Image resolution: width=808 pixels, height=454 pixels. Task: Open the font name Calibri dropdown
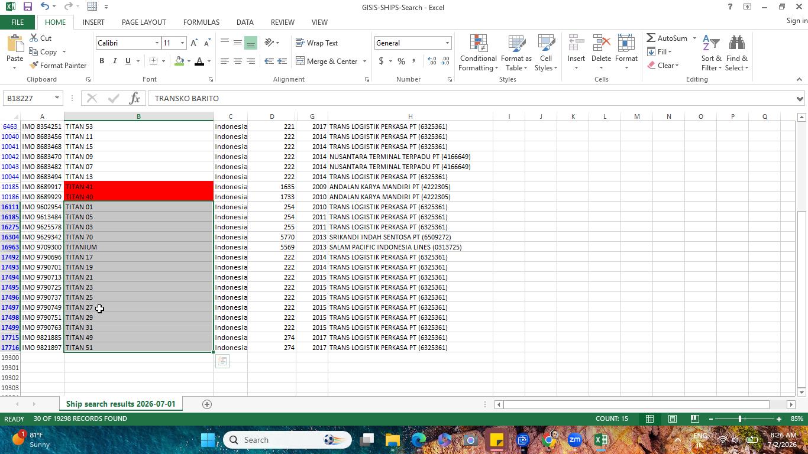pos(157,43)
